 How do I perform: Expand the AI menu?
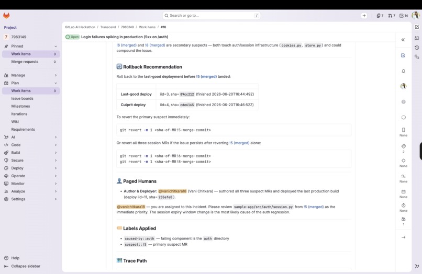[x=31, y=137]
